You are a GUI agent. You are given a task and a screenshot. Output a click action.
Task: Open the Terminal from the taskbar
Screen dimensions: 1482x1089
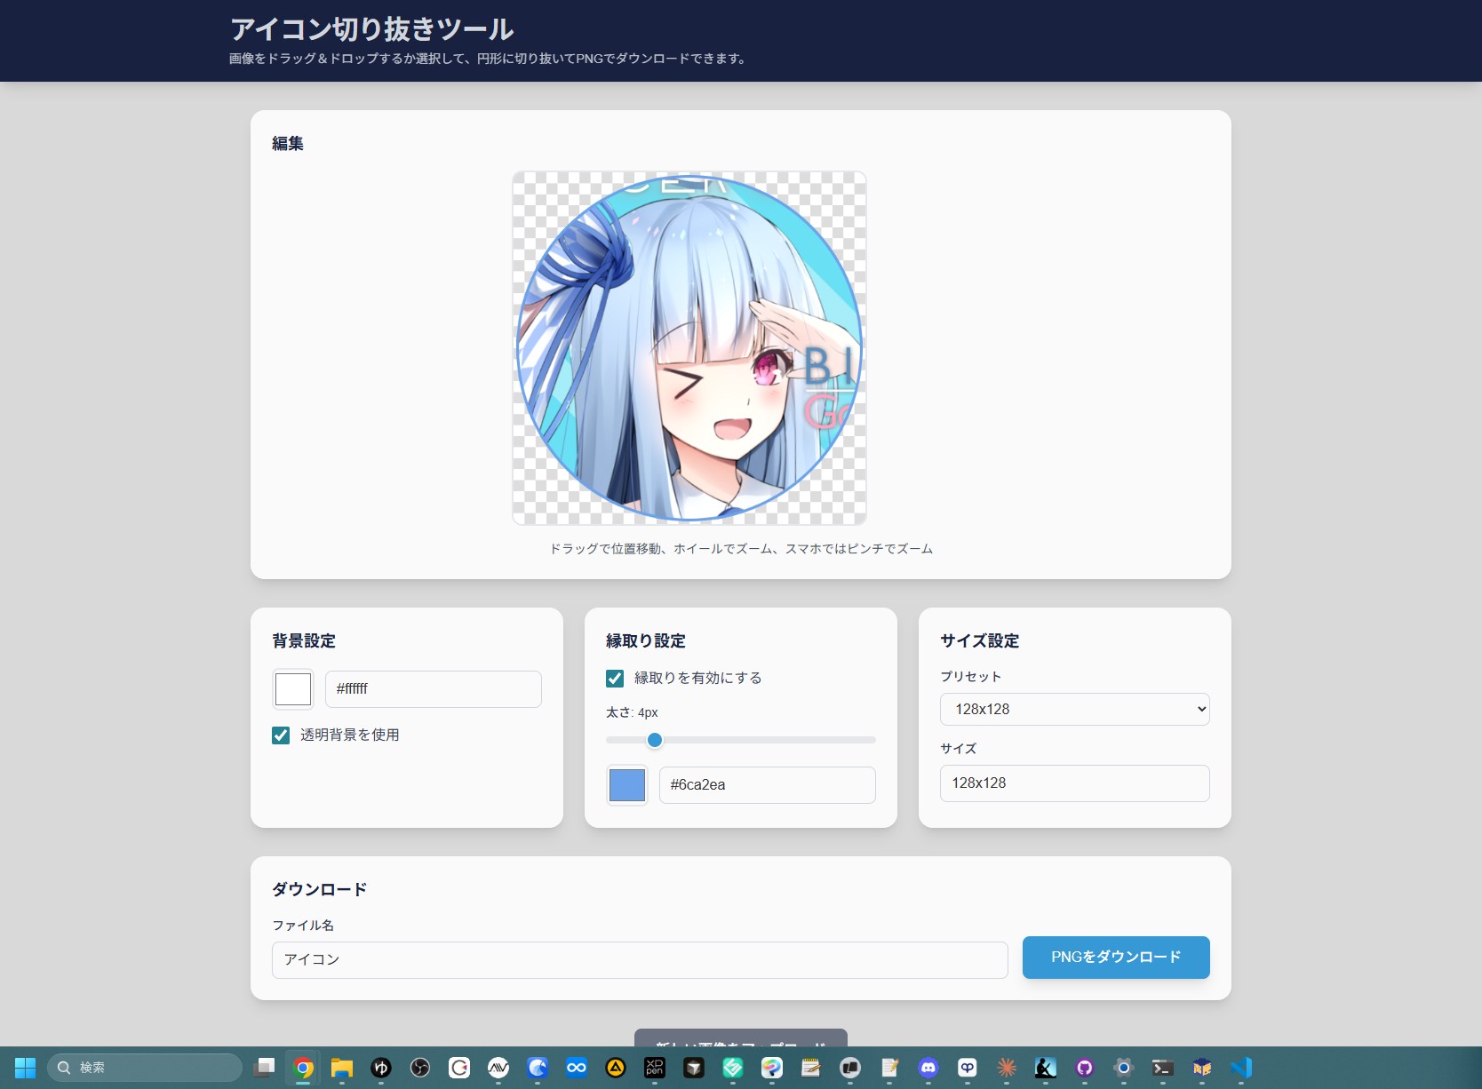tap(1163, 1068)
